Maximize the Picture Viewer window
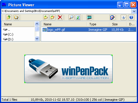The image size is (138, 103). [127, 5]
